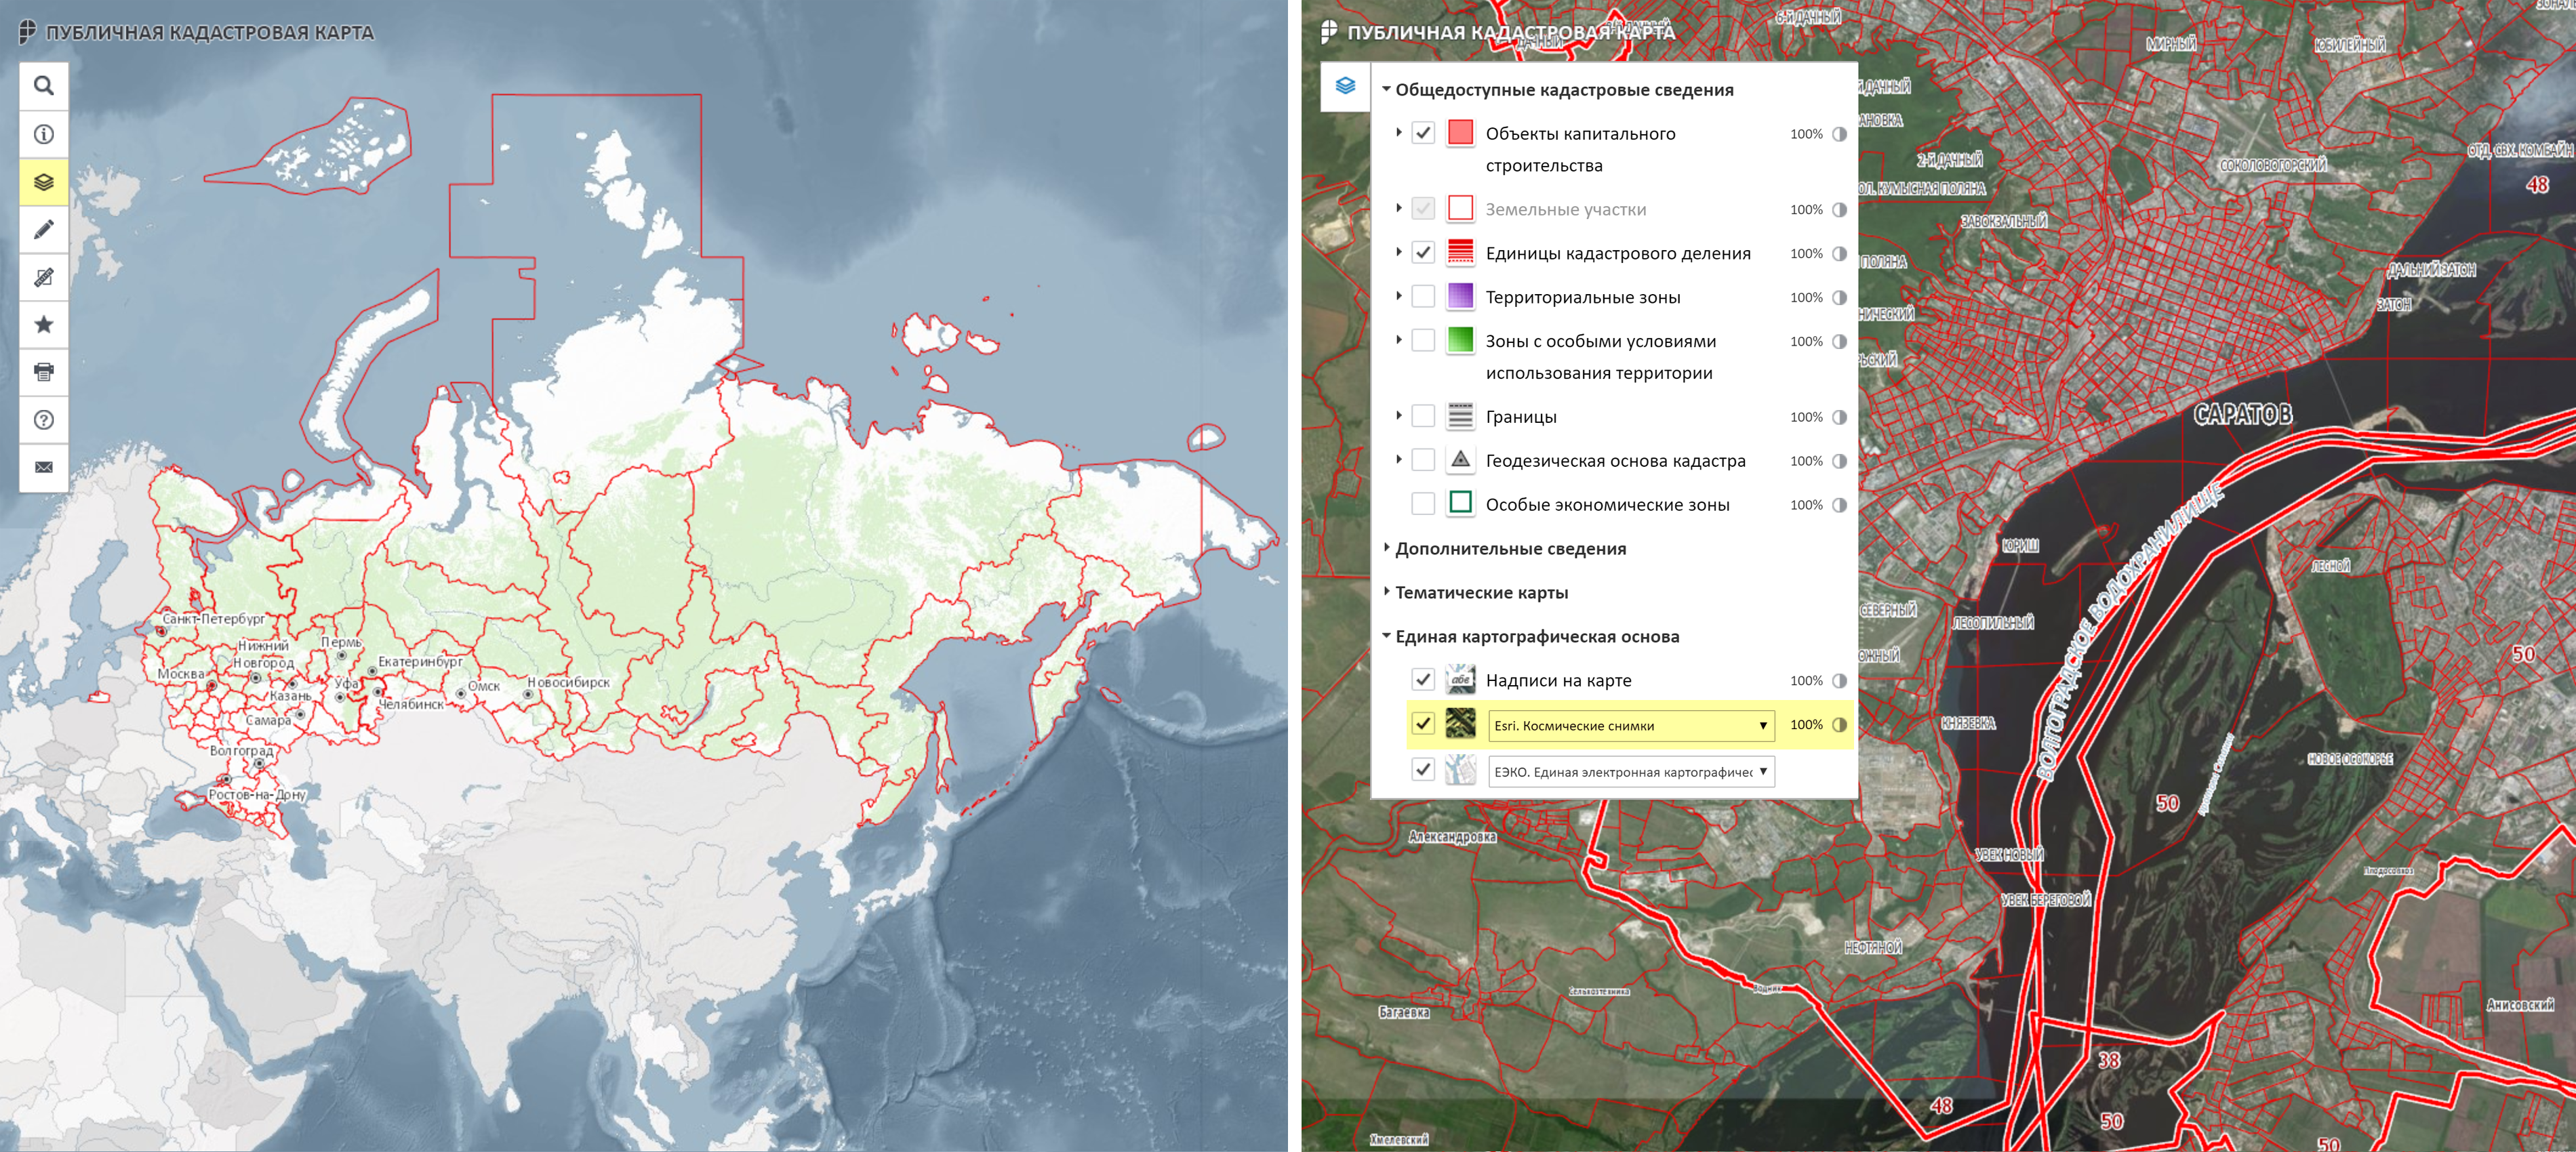The image size is (2576, 1152).
Task: Select the pencil drawing tool
Action: (44, 230)
